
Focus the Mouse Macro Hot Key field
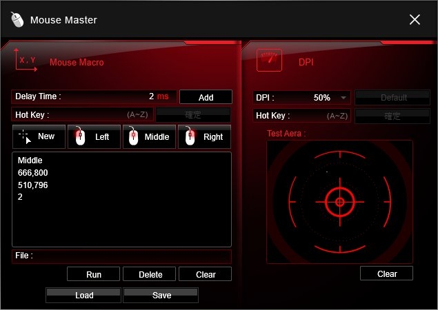(82, 114)
